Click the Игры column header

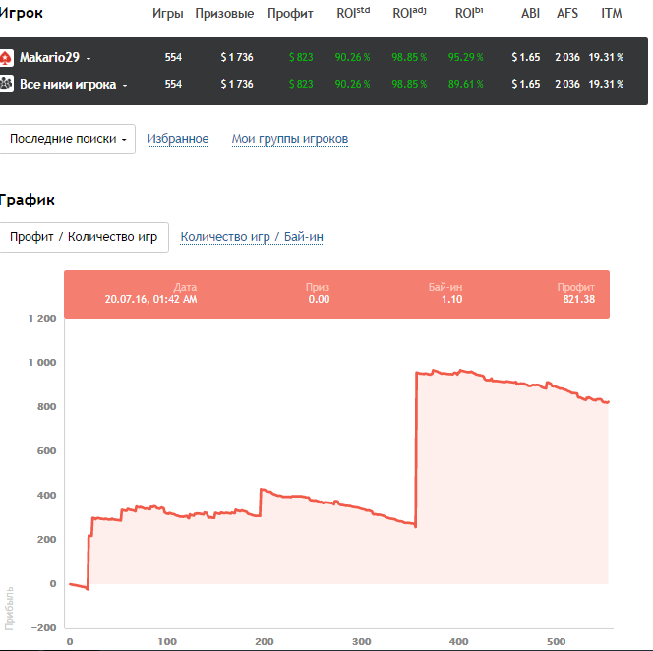[168, 14]
